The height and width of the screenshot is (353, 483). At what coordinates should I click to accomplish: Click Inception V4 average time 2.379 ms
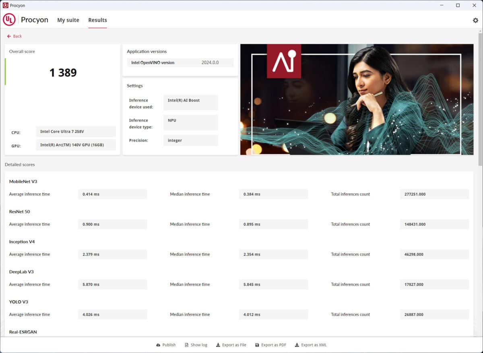coord(113,254)
